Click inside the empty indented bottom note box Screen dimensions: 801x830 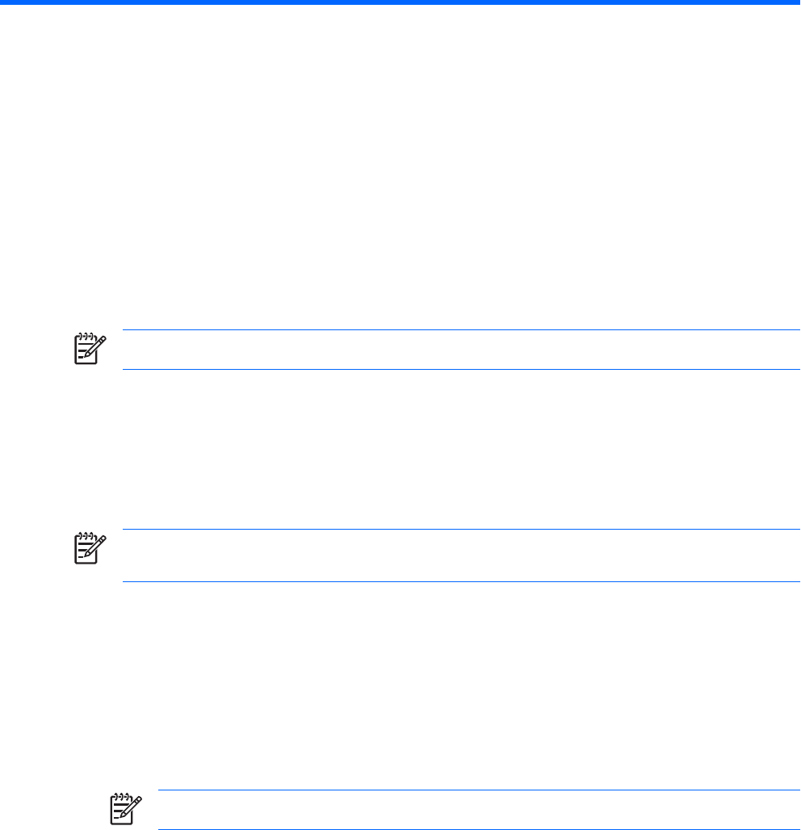pos(479,809)
